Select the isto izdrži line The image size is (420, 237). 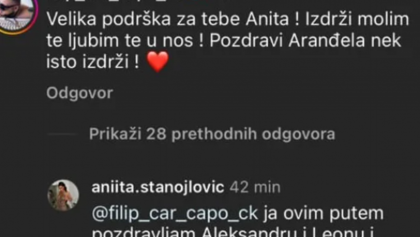tap(93, 62)
